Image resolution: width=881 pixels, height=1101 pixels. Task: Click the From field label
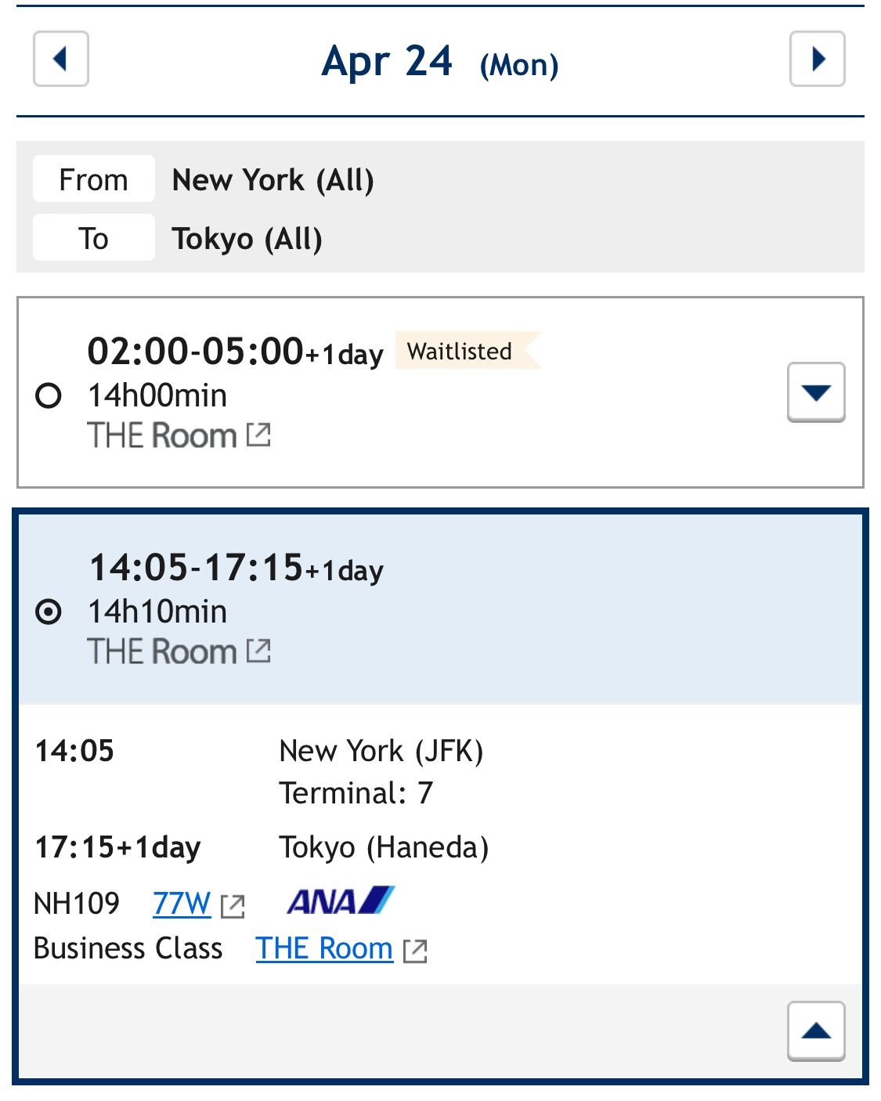pyautogui.click(x=92, y=179)
